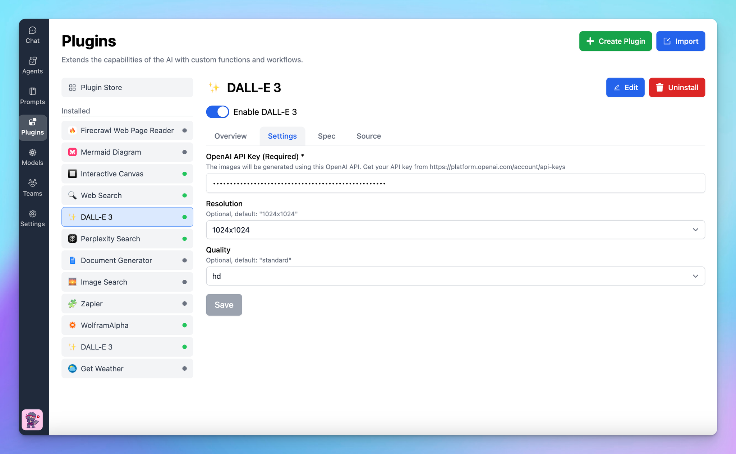Select Firecrawl Web Page Reader plugin
The height and width of the screenshot is (454, 736).
[127, 130]
